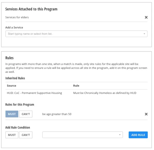Open the Add Rule Condition select box
Image resolution: width=154 pixels, height=150 pixels.
click(x=82, y=135)
